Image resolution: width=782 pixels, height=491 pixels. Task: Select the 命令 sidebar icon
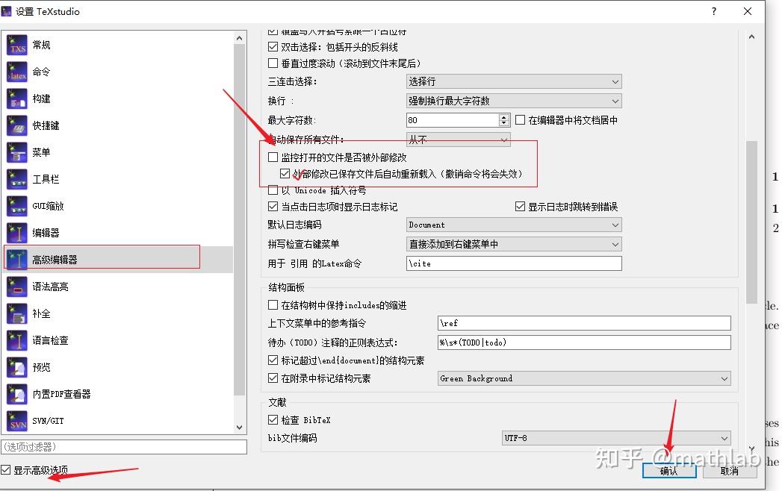[x=16, y=72]
